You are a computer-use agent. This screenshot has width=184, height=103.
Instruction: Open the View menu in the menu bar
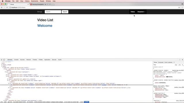[x=22, y=1]
